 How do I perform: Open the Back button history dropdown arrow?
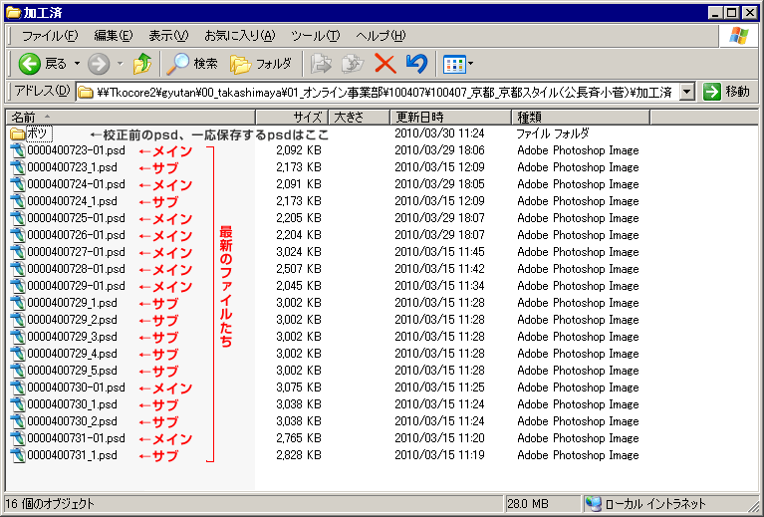pos(77,64)
